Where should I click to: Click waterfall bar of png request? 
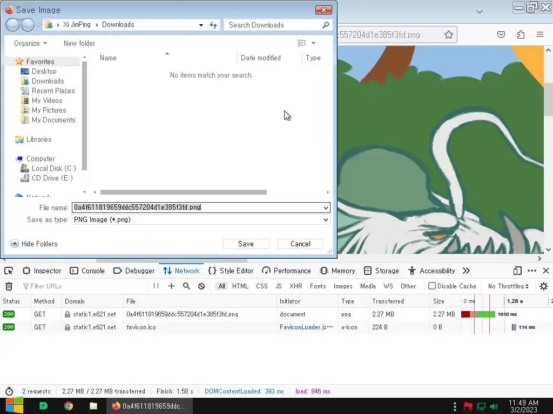(x=478, y=314)
